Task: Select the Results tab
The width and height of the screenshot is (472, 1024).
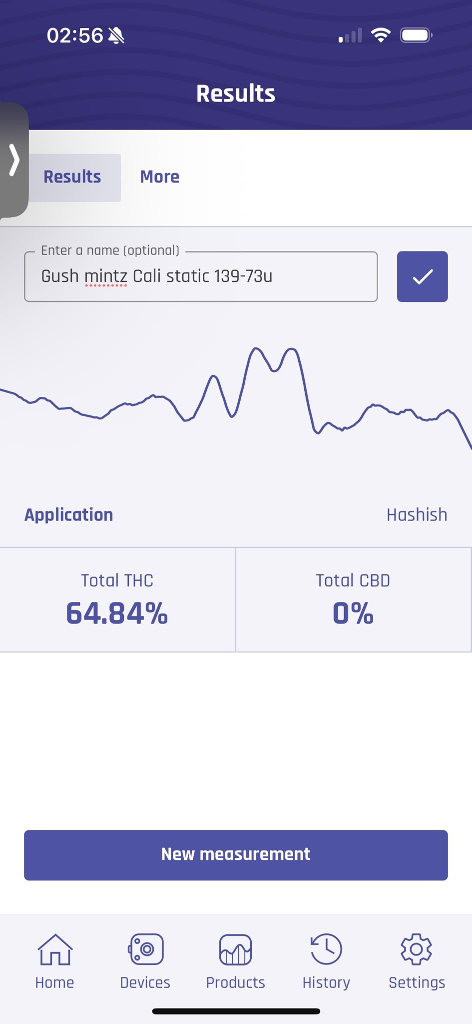Action: pyautogui.click(x=72, y=177)
